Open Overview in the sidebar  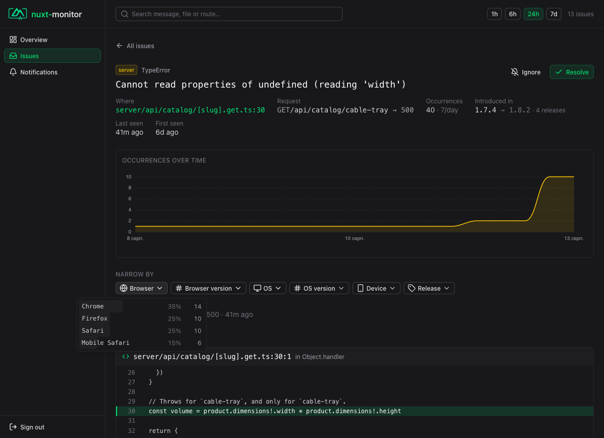click(52, 39)
